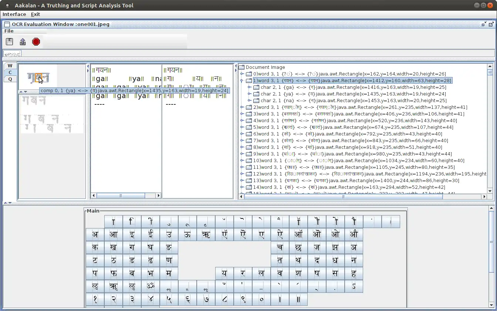The height and width of the screenshot is (311, 497).
Task: Click the त consonant key
Action: [280, 260]
